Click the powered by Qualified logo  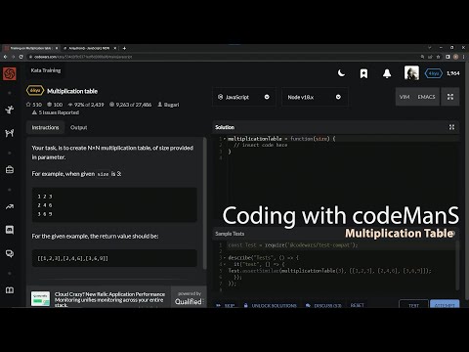click(x=189, y=298)
